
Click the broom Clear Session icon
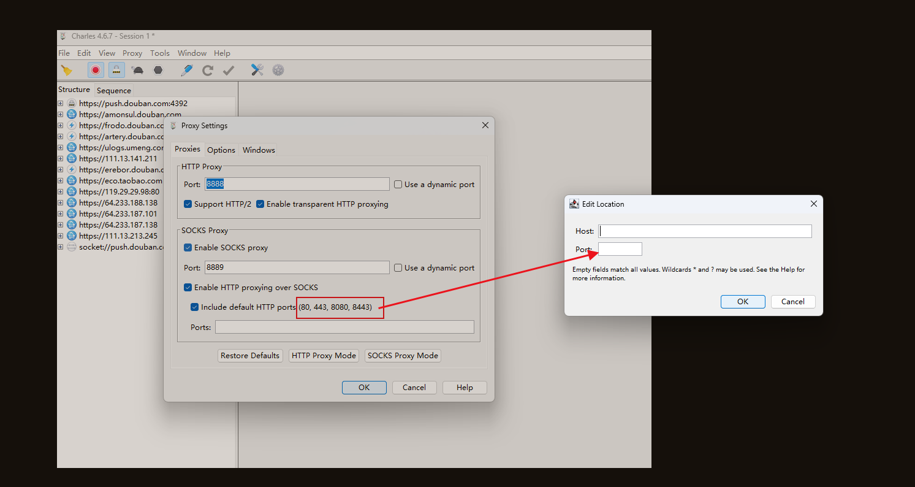point(66,71)
